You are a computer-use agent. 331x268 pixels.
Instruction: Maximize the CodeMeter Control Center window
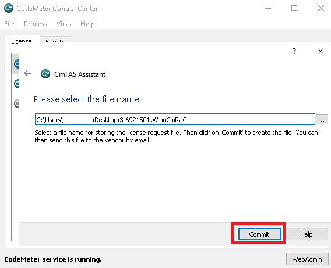(294, 8)
